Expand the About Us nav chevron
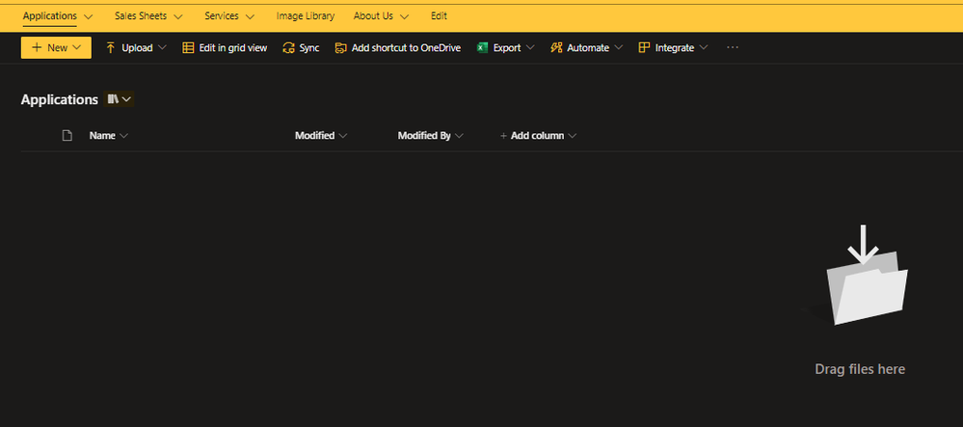Screen dimensions: 963x427 pos(404,16)
